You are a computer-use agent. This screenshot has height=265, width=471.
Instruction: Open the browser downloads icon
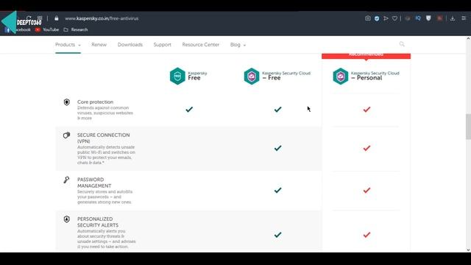tap(453, 18)
